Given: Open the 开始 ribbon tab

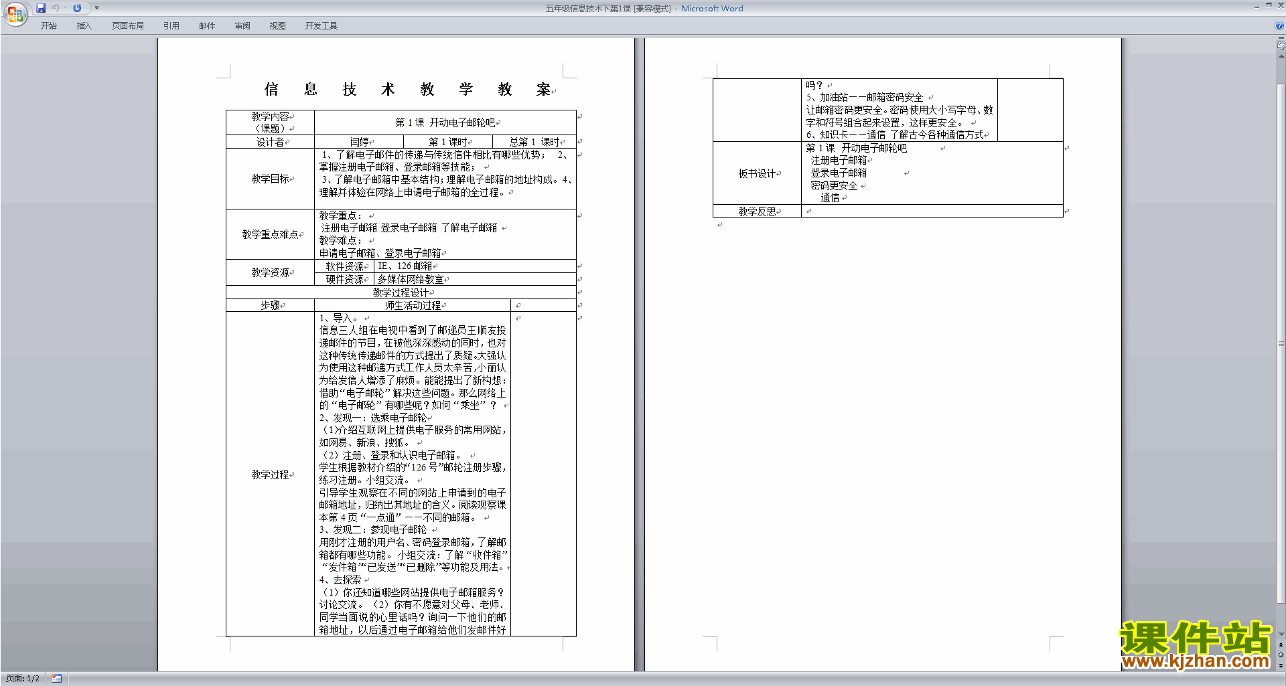Looking at the screenshot, I should [48, 26].
